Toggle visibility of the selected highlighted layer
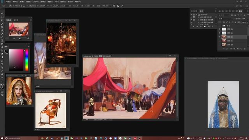The height and width of the screenshot is (140, 249). click(219, 37)
